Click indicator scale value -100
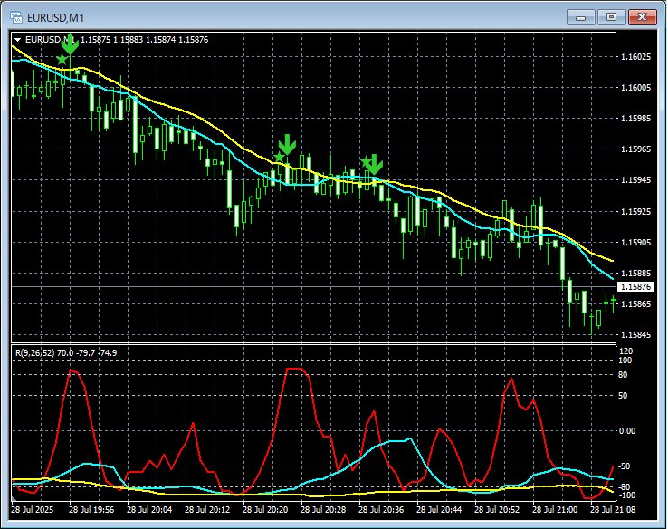Image resolution: width=668 pixels, height=529 pixels. click(x=626, y=495)
